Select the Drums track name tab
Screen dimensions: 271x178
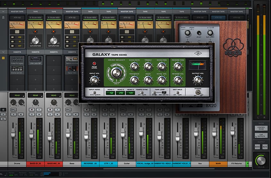[x=17, y=163]
